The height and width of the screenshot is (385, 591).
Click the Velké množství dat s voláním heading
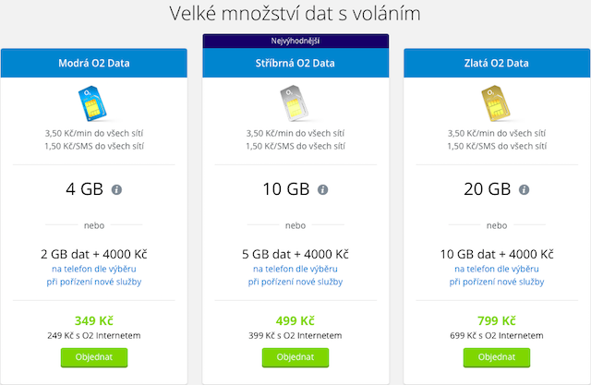[295, 14]
